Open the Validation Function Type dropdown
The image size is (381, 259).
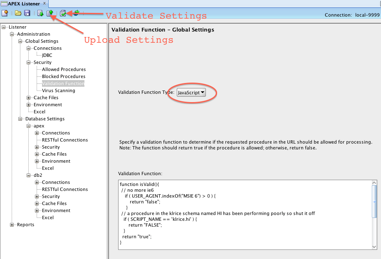pos(191,93)
